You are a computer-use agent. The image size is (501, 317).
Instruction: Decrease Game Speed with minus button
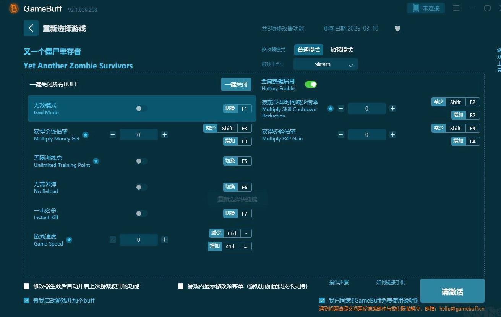[x=113, y=240]
